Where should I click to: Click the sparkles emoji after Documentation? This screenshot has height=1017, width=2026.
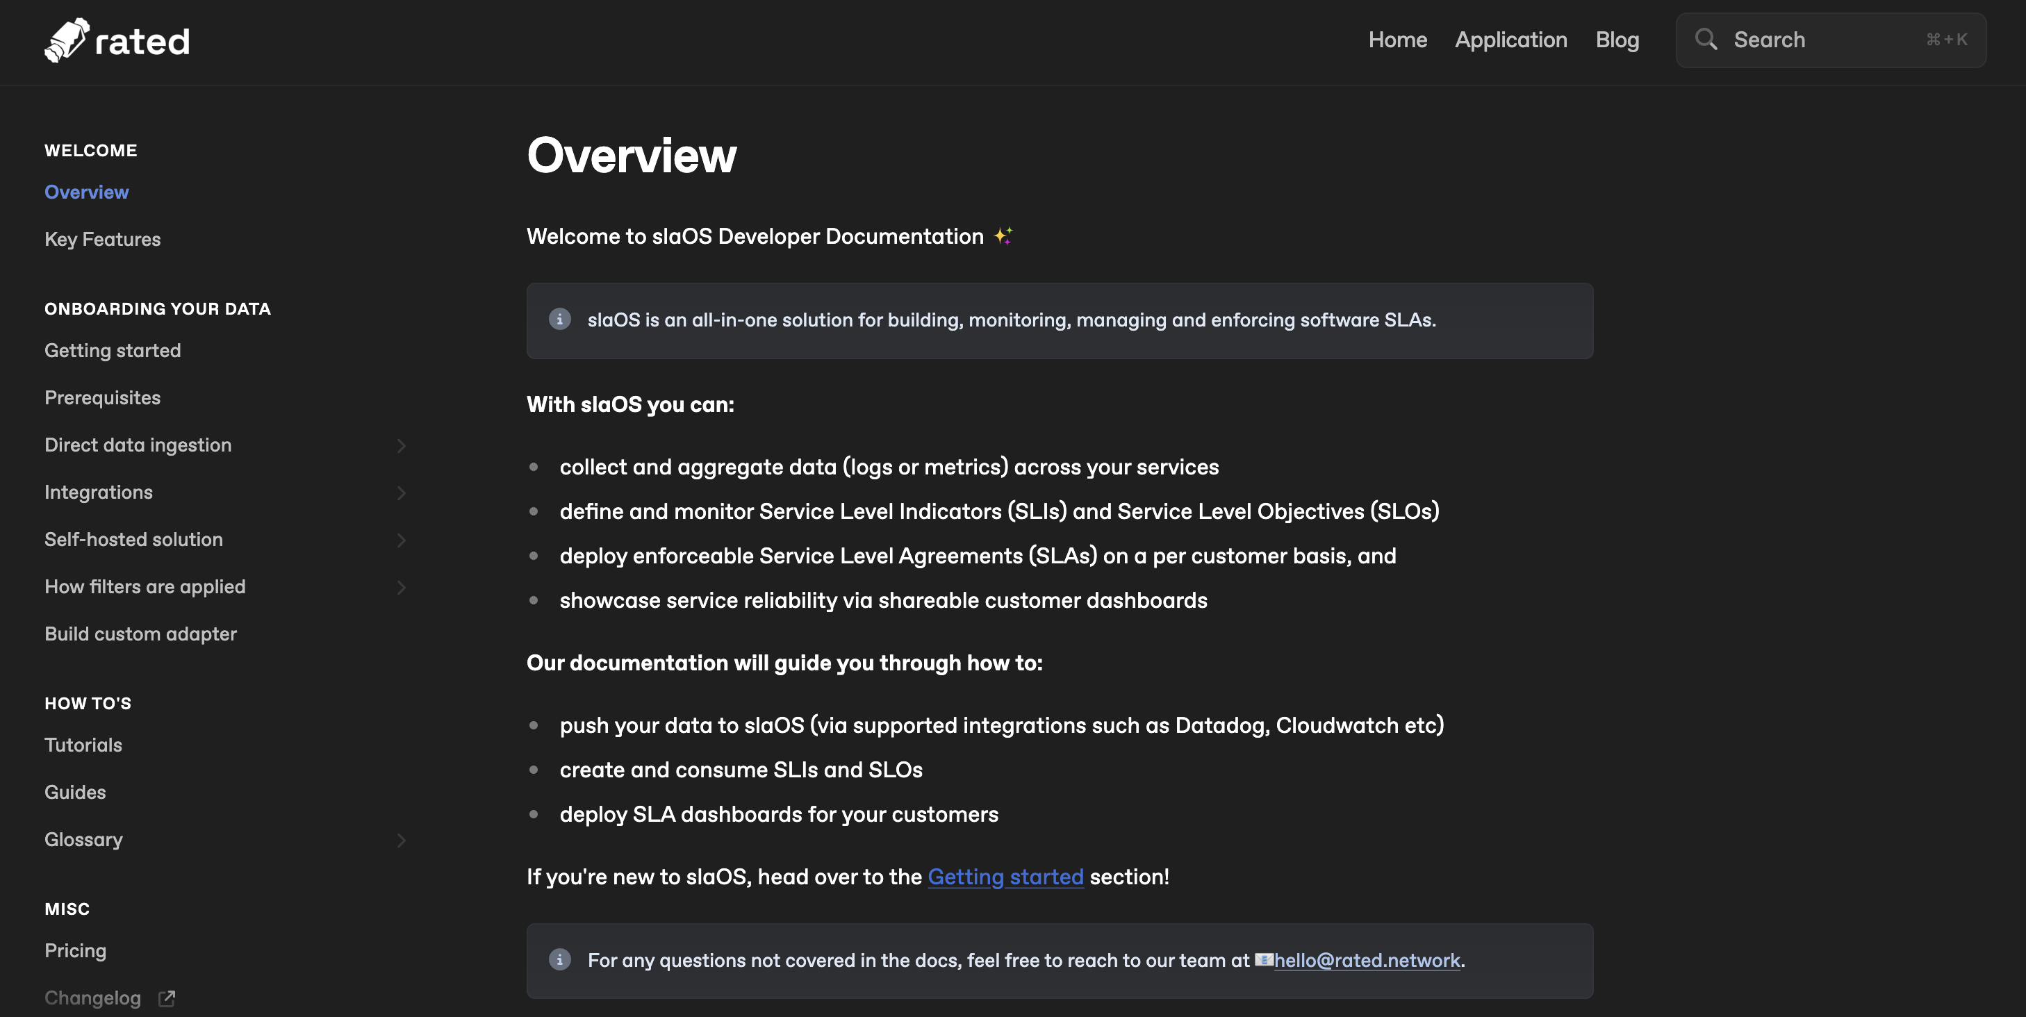(1003, 236)
